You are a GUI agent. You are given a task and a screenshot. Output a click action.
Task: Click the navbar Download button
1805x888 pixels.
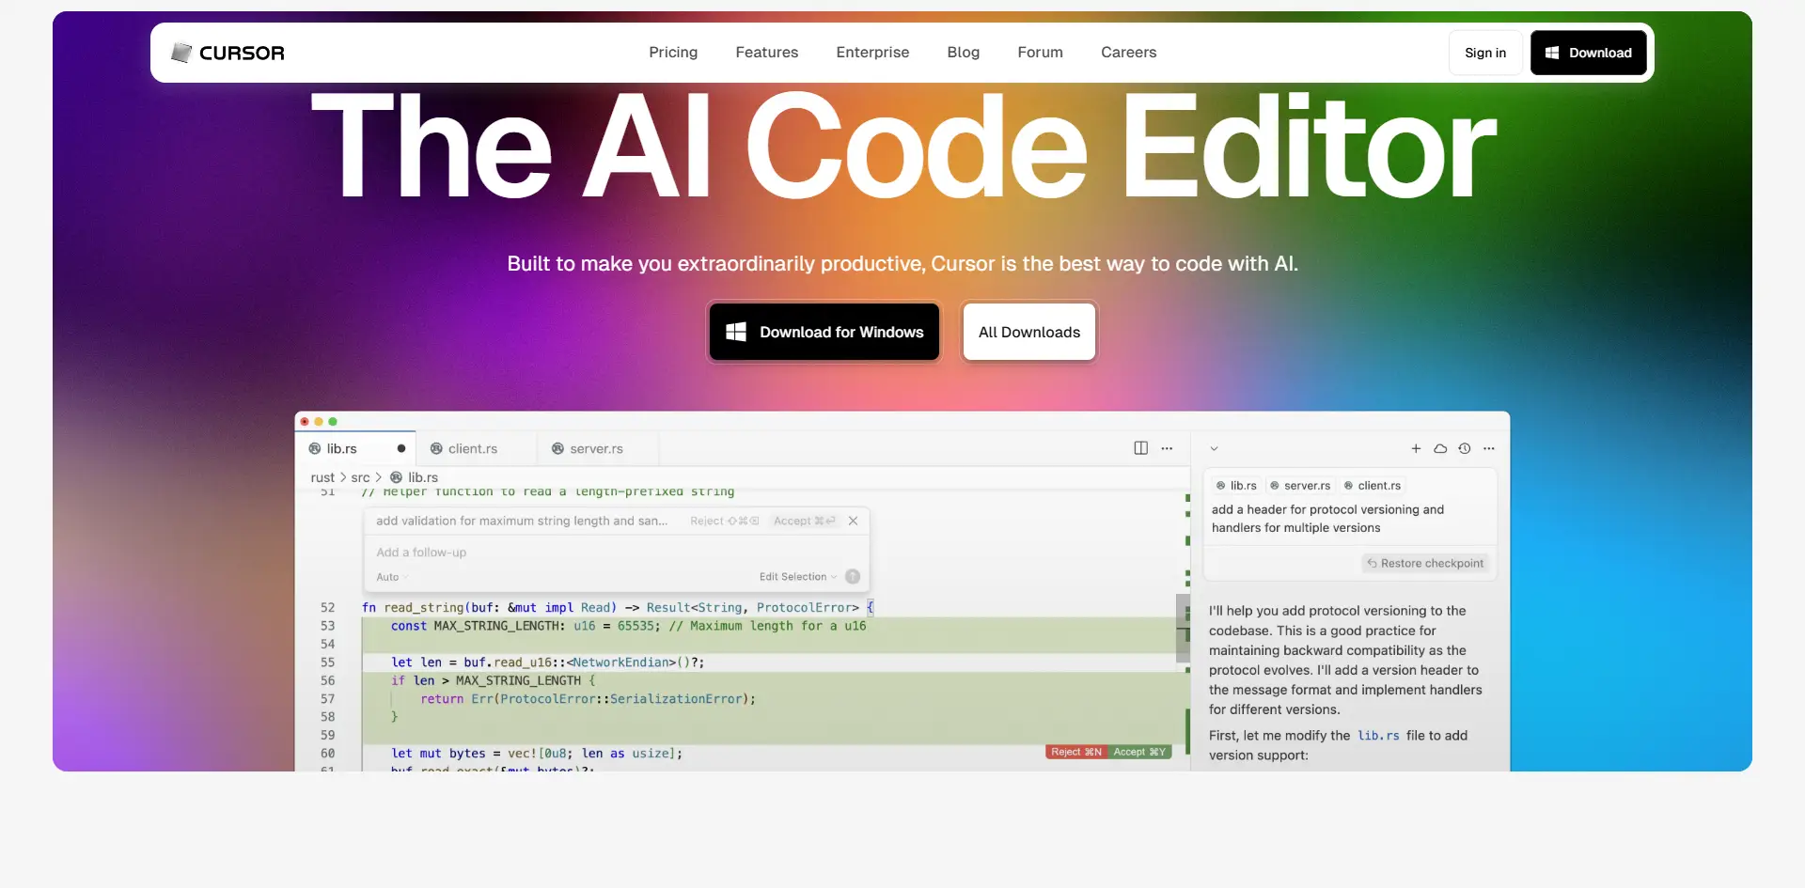pos(1588,53)
